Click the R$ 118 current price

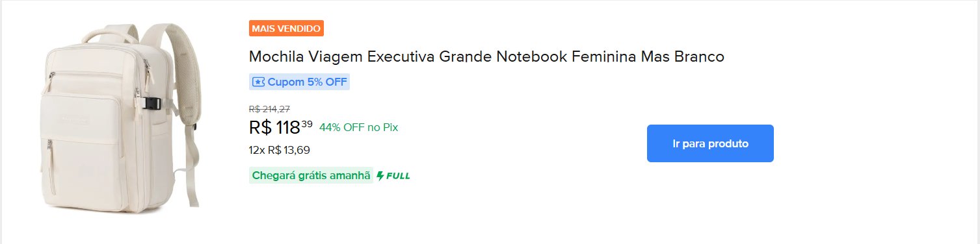tap(274, 128)
